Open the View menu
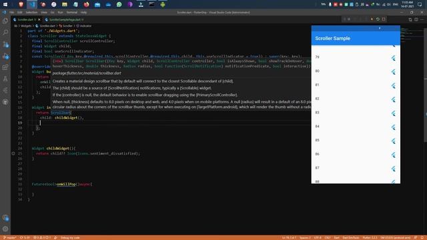 point(44,13)
